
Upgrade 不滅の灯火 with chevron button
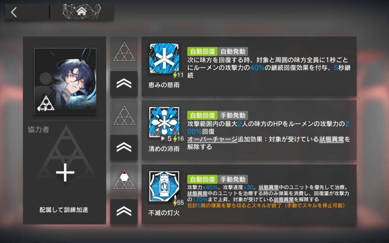point(124,211)
